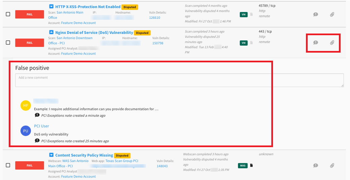The height and width of the screenshot is (180, 350).
Task: Collapse the Nginx Denial of Service row
Action: coord(51,32)
